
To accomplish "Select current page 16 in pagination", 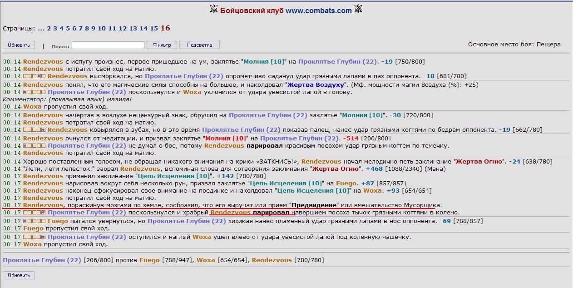I will tap(165, 28).
